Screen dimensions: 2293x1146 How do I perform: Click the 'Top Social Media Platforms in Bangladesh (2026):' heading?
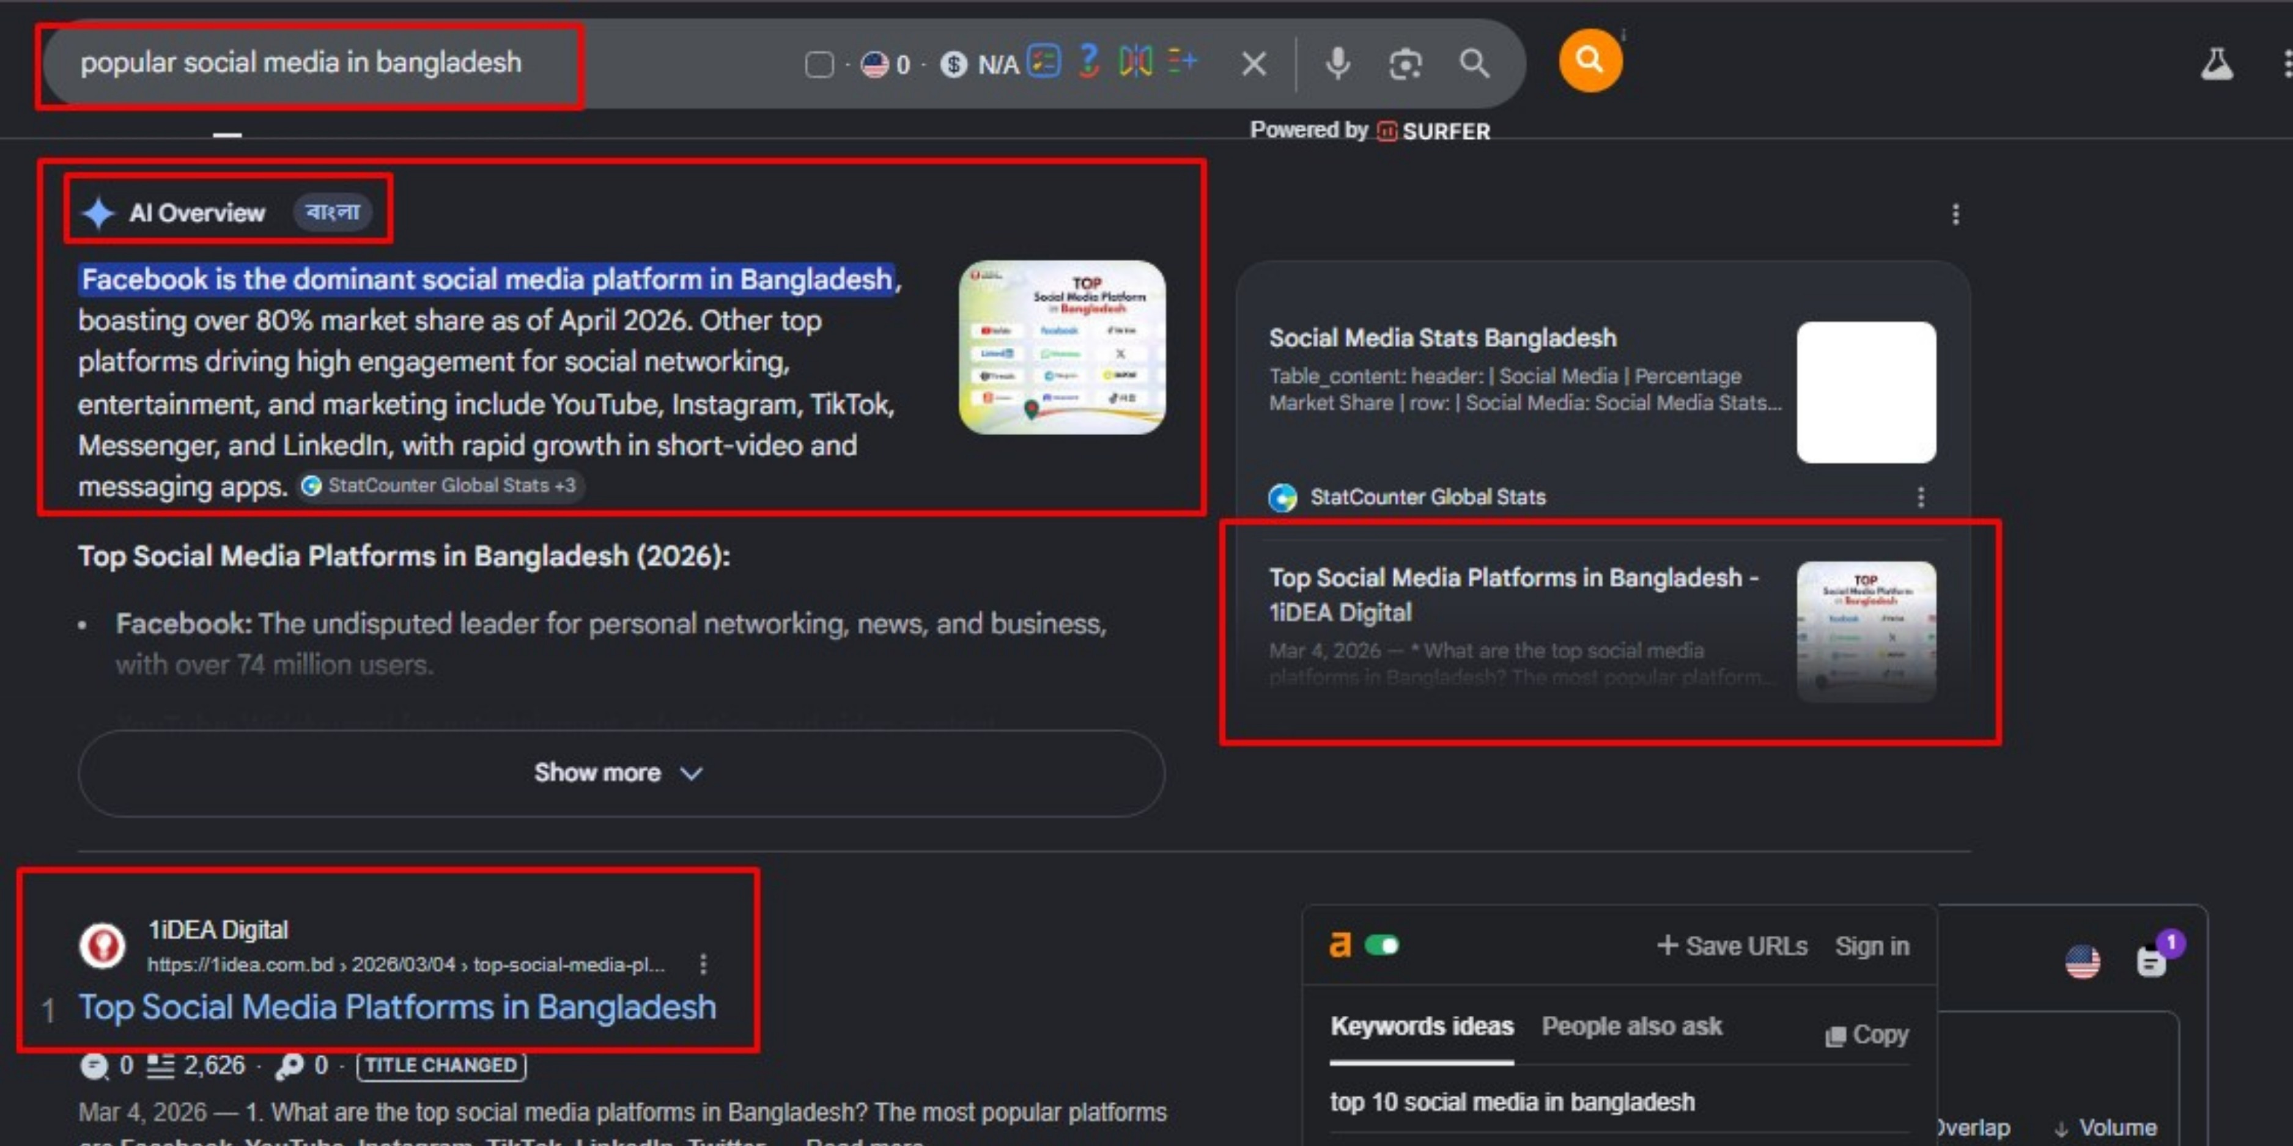(404, 556)
